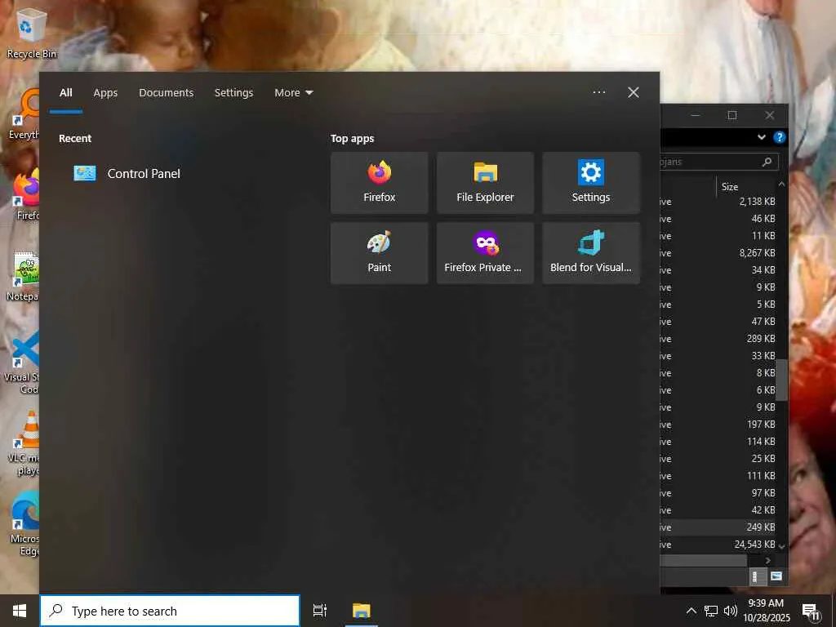Launch Blend for Visual Studio tile
Viewport: 836px width, 627px height.
point(591,253)
